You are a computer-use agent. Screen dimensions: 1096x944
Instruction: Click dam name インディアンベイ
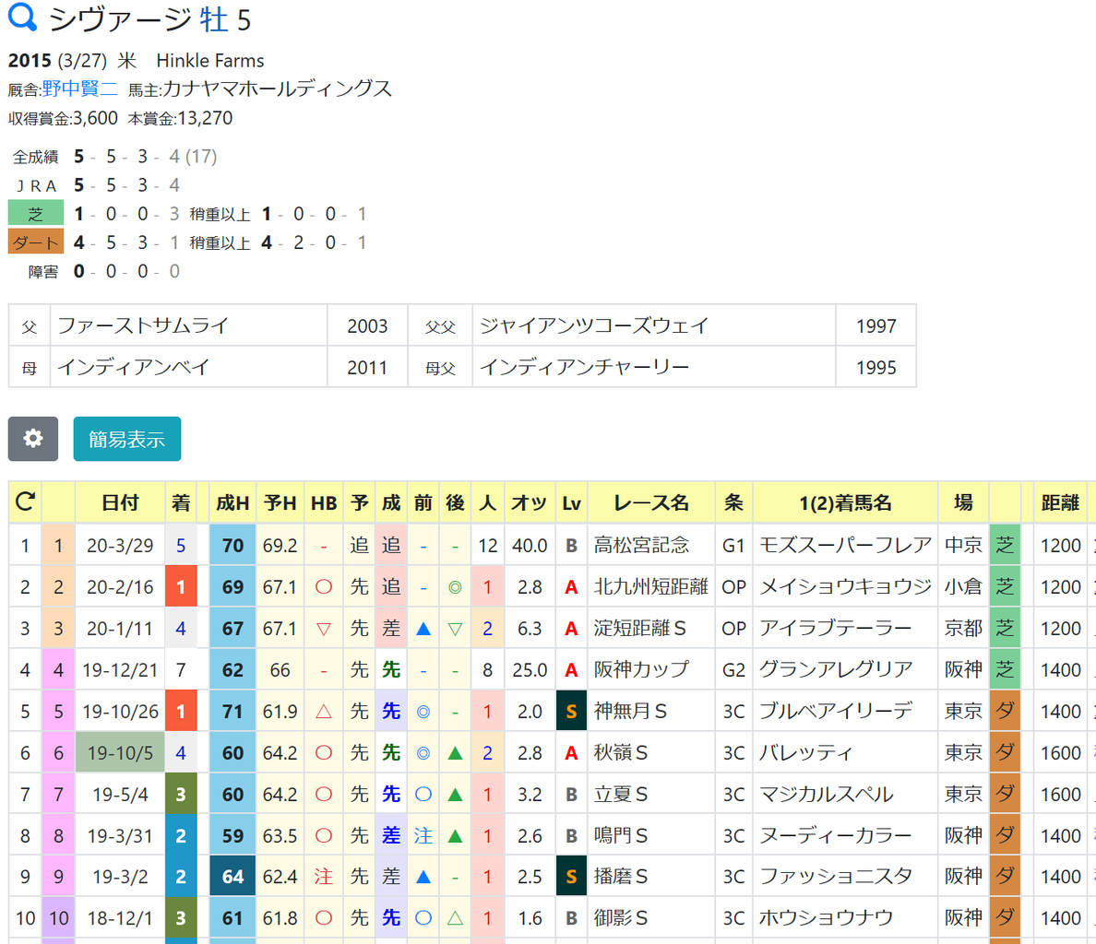tap(134, 367)
